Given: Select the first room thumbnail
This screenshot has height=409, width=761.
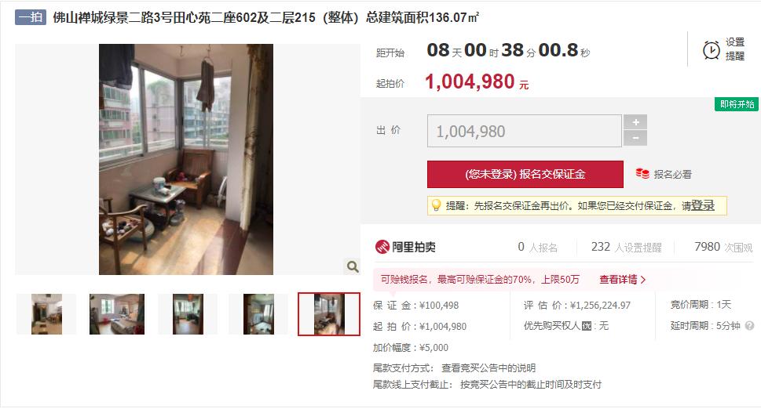Looking at the screenshot, I should pos(46,314).
